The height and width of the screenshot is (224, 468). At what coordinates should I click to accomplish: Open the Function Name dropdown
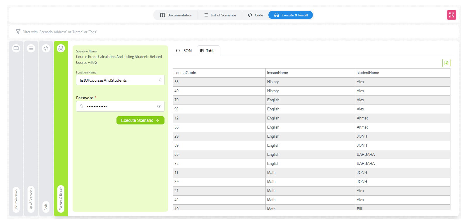[x=120, y=80]
